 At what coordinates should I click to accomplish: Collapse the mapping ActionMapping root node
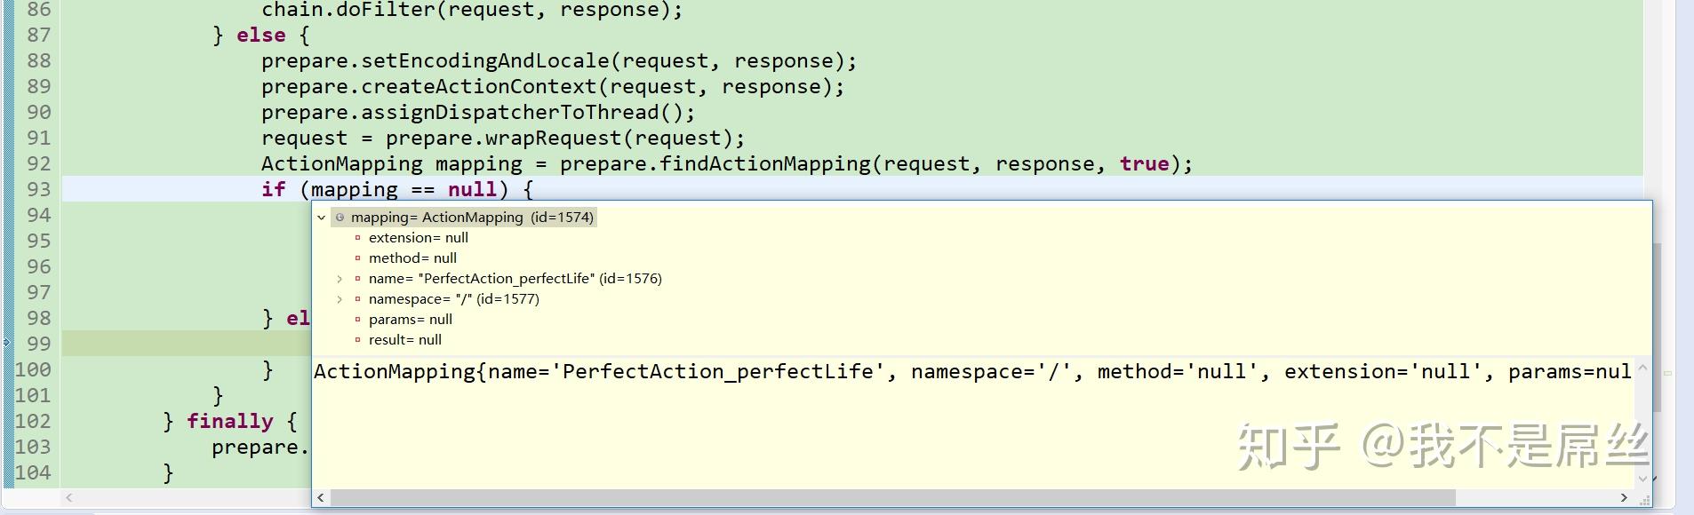point(322,218)
